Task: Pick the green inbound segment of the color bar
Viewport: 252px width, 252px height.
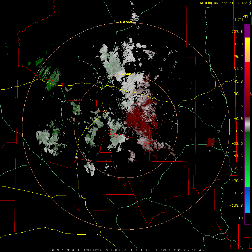Action: click(247, 159)
